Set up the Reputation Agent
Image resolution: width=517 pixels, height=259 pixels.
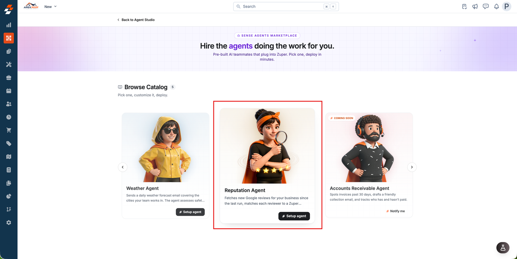point(294,216)
